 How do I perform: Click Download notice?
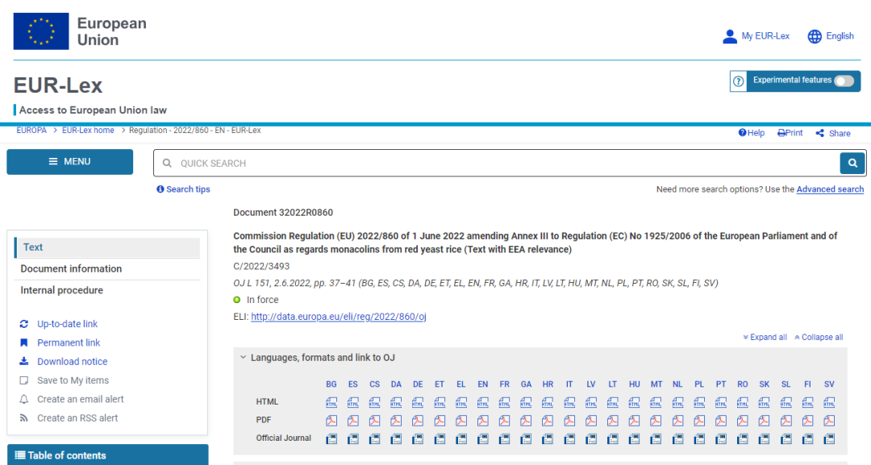(73, 362)
